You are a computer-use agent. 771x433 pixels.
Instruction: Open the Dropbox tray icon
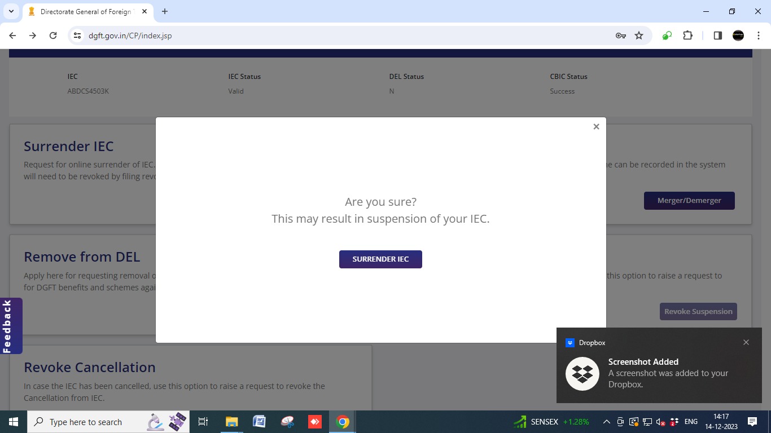click(673, 422)
